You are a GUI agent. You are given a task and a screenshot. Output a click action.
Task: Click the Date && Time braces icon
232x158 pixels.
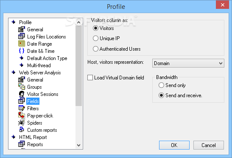22,51
